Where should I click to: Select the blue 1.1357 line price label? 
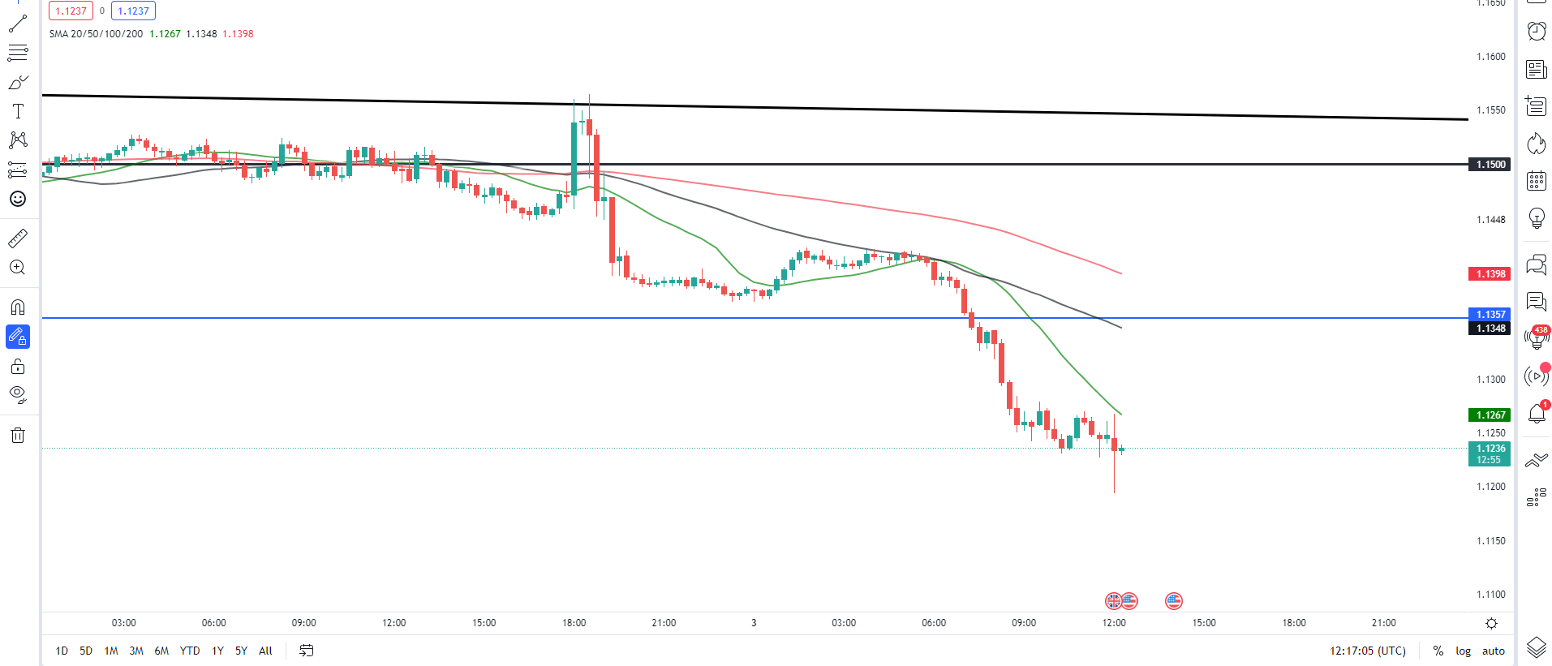[x=1490, y=314]
